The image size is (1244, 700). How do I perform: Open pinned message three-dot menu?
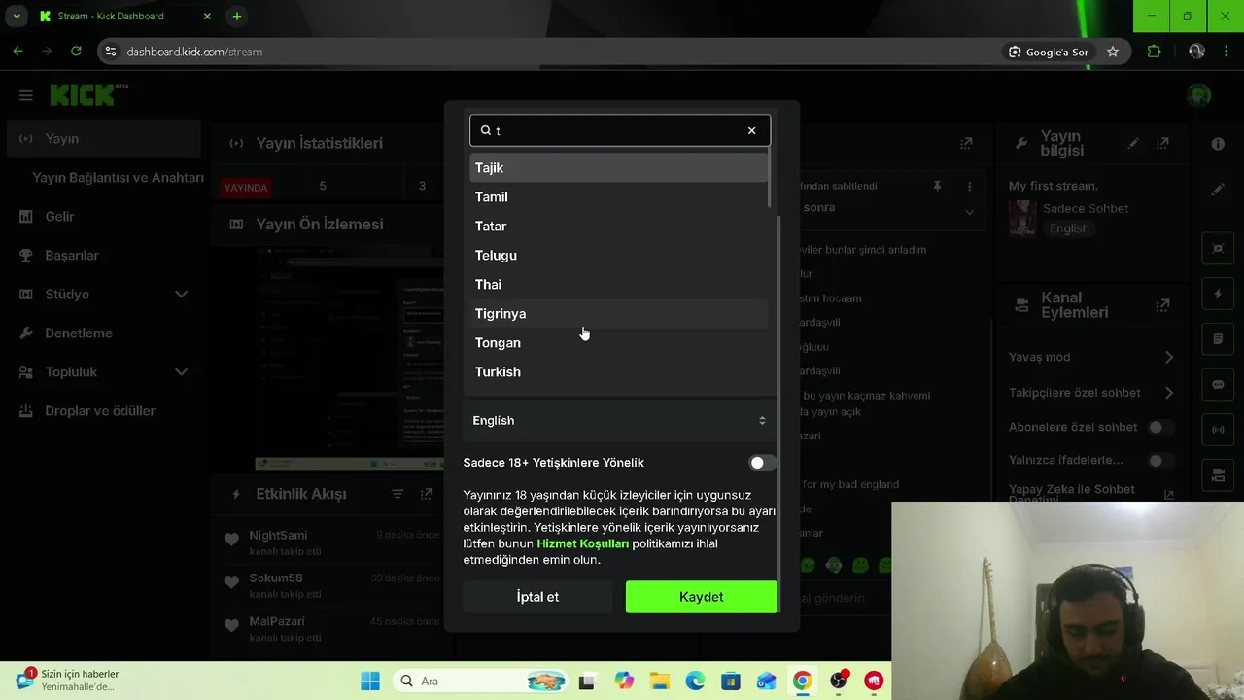click(969, 186)
